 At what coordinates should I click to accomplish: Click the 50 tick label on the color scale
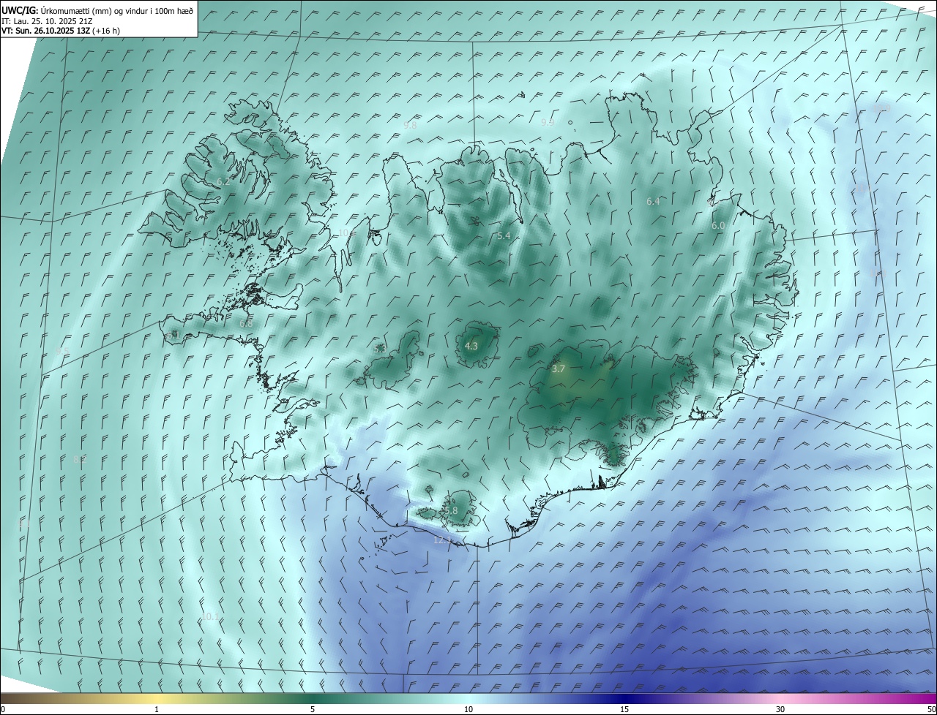click(x=931, y=709)
